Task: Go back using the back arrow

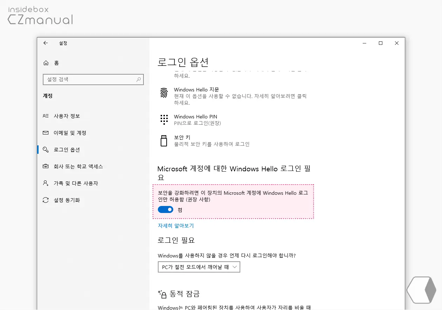Action: (x=46, y=43)
